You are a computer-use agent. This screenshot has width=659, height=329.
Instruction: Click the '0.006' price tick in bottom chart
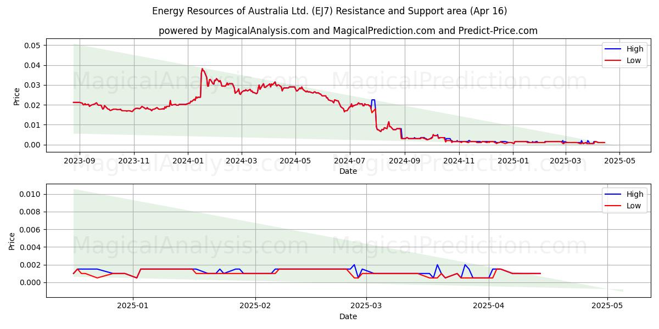click(x=30, y=230)
